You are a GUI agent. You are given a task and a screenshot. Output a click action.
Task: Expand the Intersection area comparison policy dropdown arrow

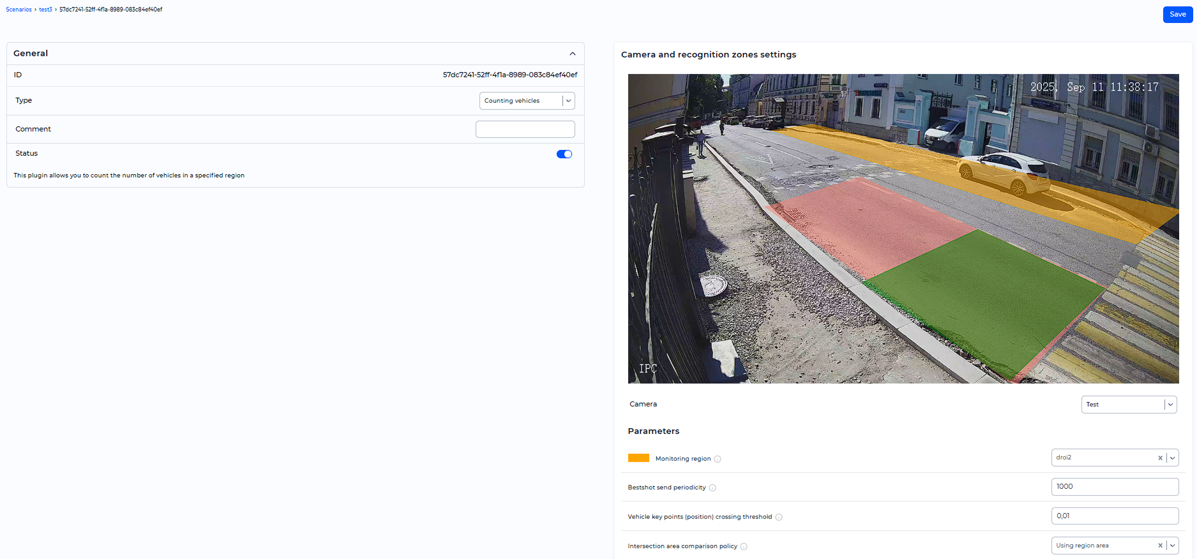pyautogui.click(x=1172, y=546)
